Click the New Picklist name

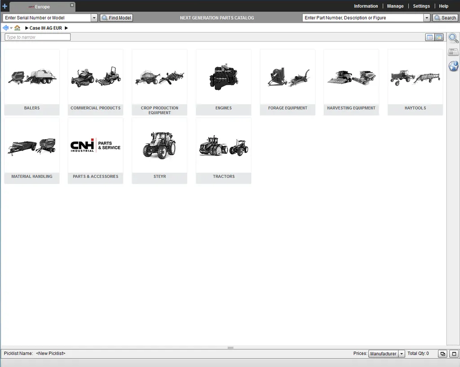point(50,354)
